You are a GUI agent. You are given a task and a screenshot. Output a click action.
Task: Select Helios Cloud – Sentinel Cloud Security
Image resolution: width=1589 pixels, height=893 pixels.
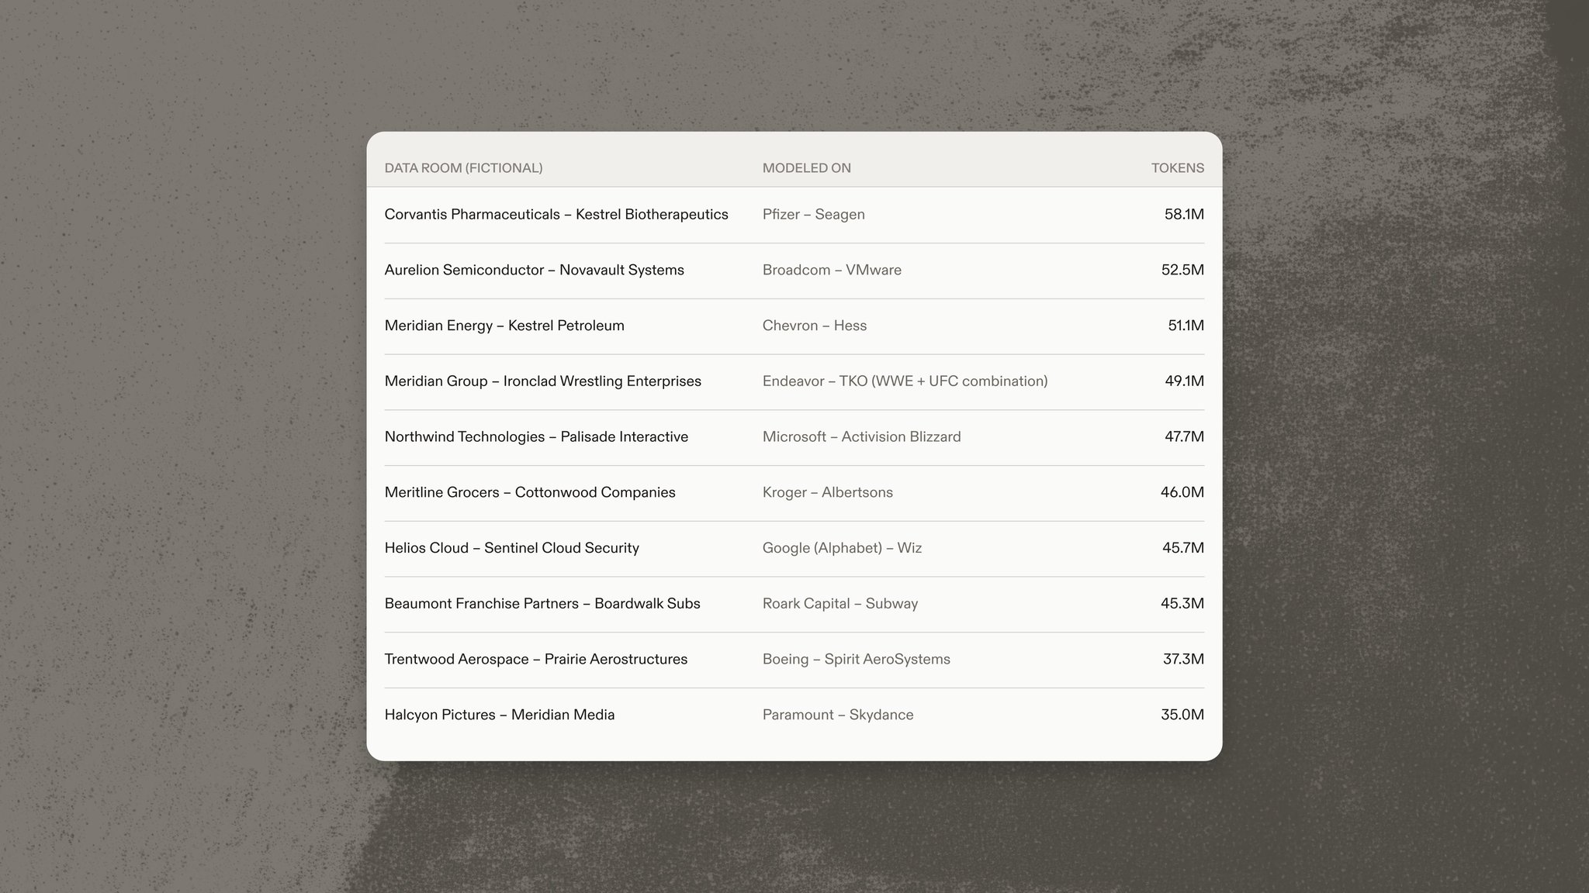tap(794, 549)
